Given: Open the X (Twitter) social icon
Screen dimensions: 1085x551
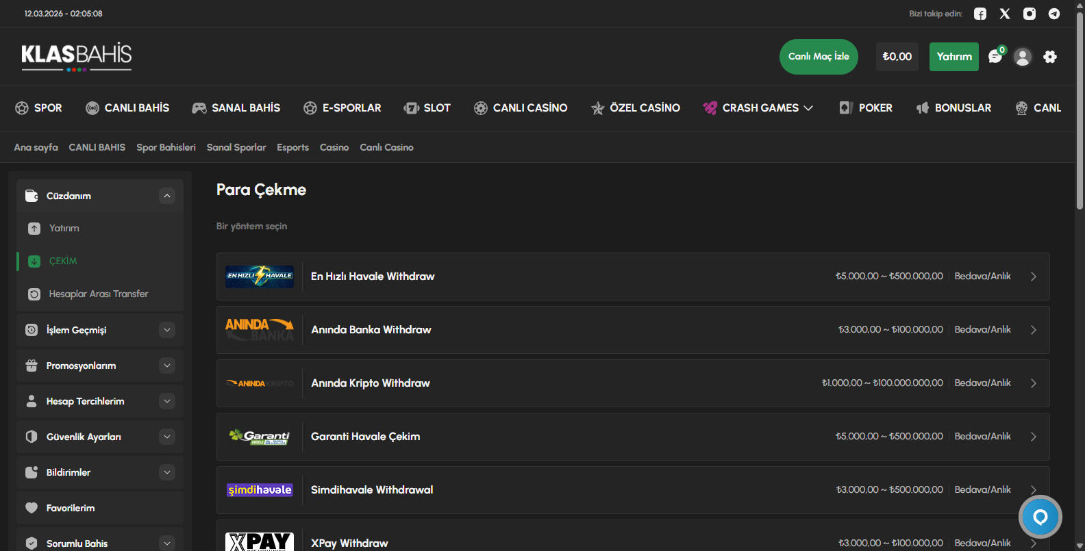Looking at the screenshot, I should pyautogui.click(x=1005, y=14).
